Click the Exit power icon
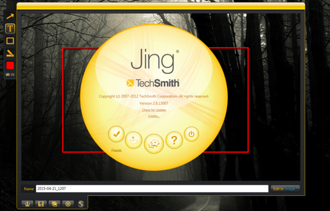This screenshot has height=211, width=330. click(192, 134)
